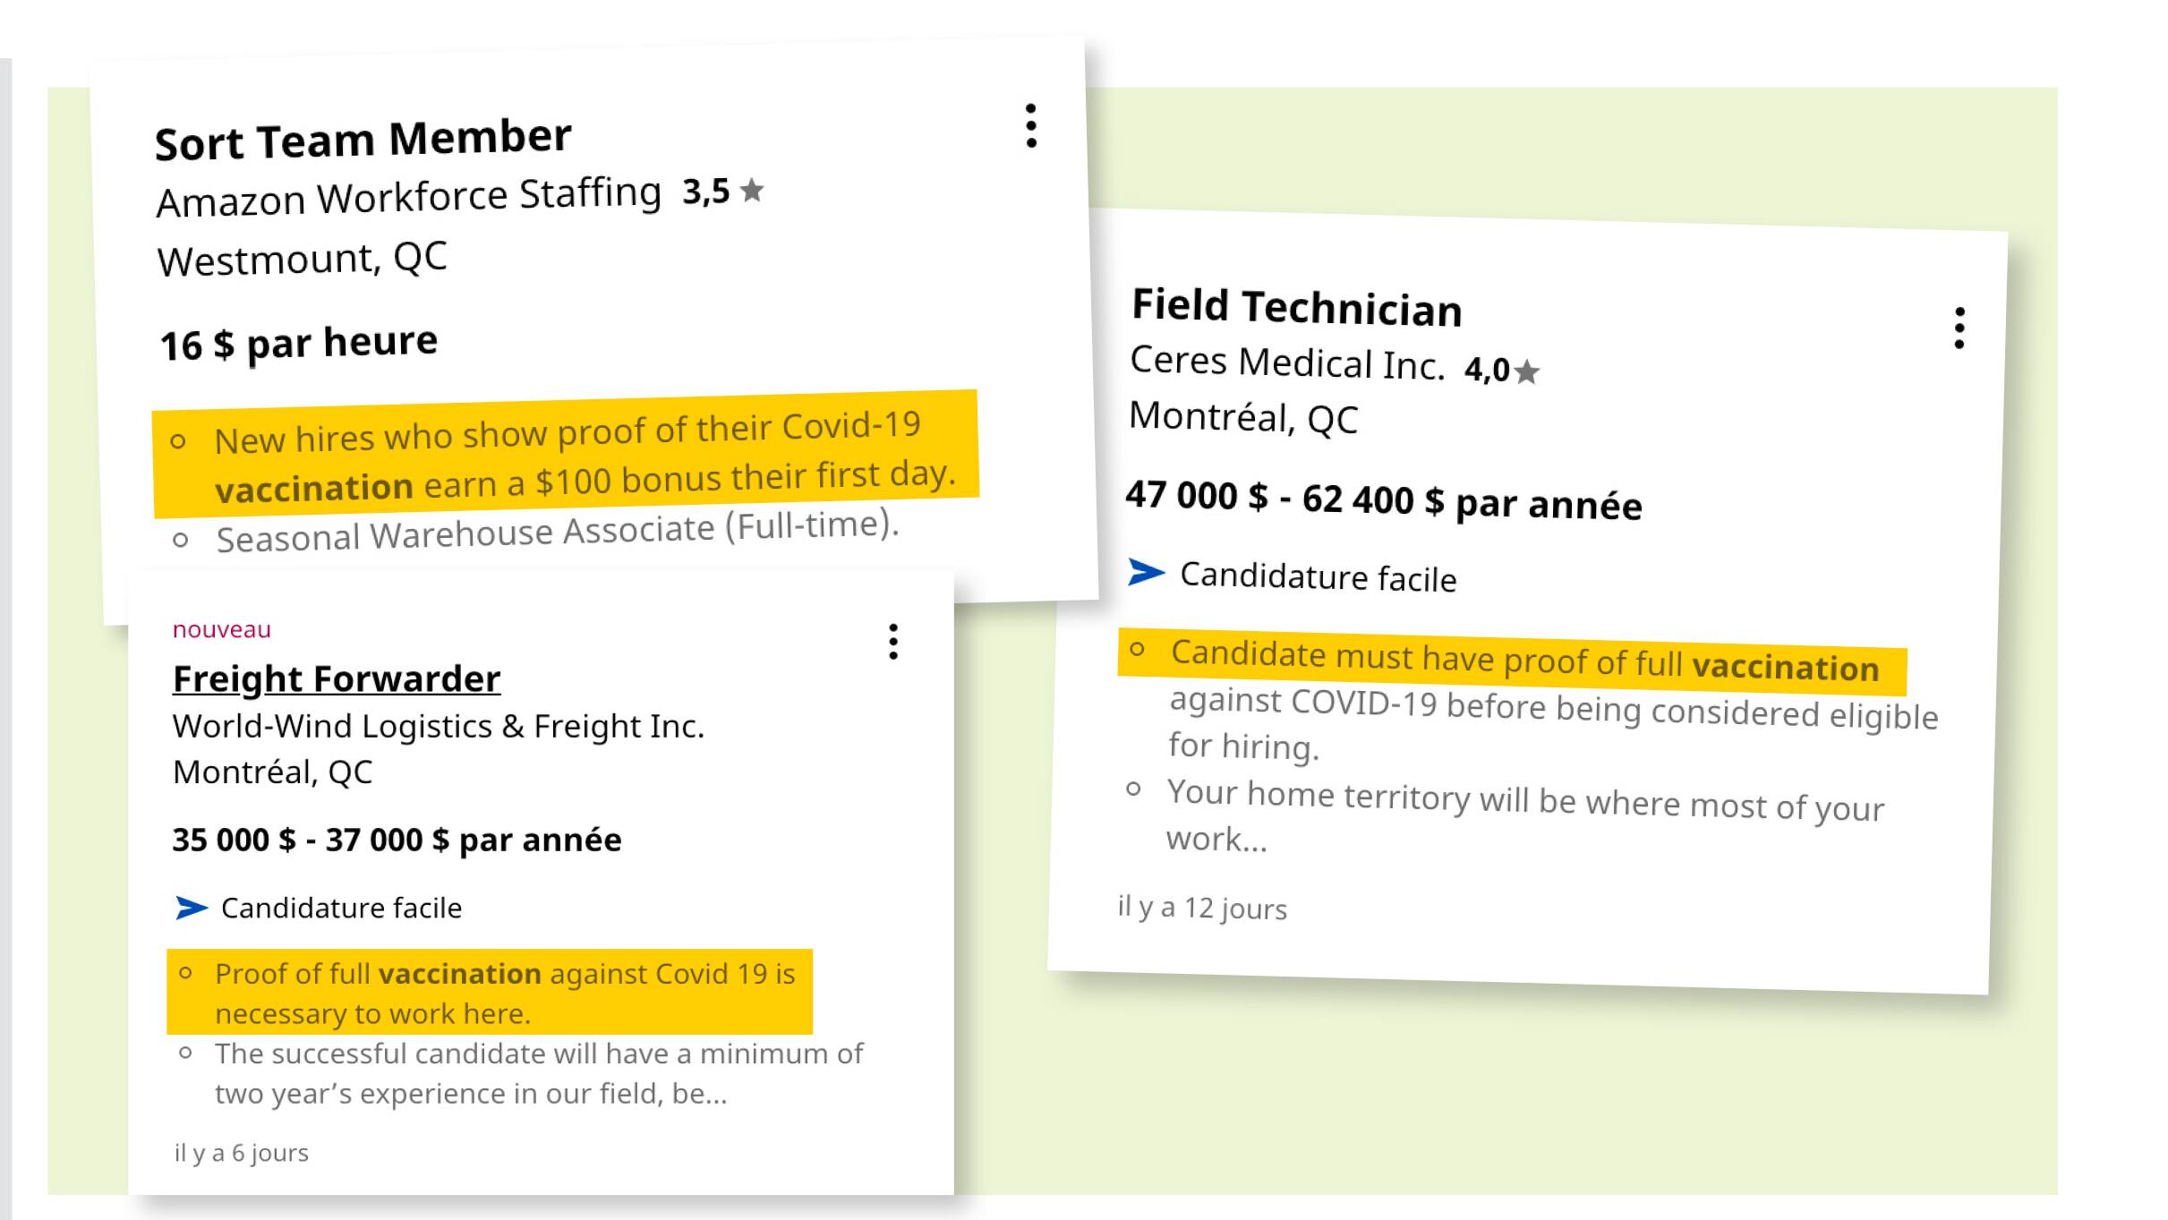
Task: Open the Sort Team Member job title
Action: (x=363, y=141)
